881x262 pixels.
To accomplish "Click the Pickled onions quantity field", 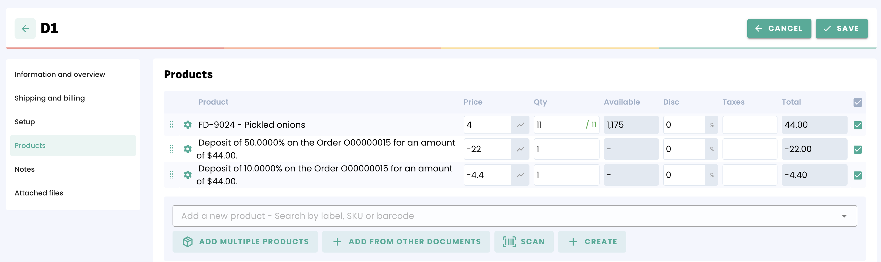I will click(x=559, y=125).
